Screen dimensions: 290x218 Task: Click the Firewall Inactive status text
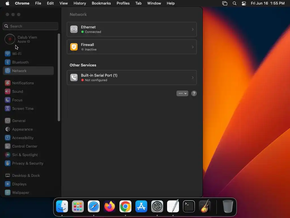pos(91,49)
